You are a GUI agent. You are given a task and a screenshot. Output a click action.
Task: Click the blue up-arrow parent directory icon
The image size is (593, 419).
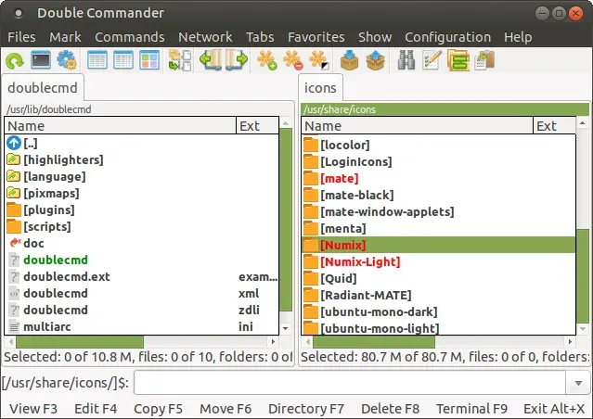(14, 143)
